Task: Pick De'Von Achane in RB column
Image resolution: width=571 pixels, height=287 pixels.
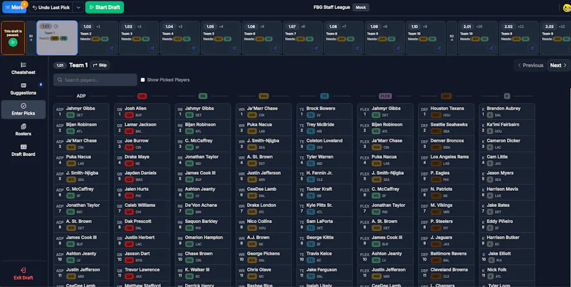Action: tap(203, 208)
